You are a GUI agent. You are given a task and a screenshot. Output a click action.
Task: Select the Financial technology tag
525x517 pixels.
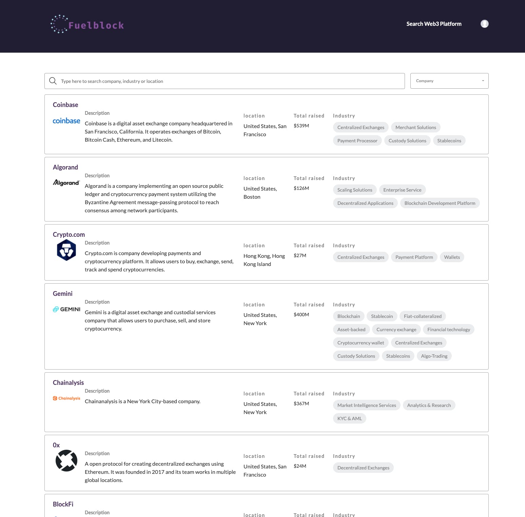(449, 329)
